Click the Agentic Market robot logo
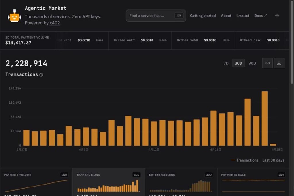The height and width of the screenshot is (196, 294). tap(14, 16)
